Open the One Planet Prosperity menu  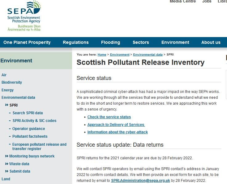[x=27, y=42]
